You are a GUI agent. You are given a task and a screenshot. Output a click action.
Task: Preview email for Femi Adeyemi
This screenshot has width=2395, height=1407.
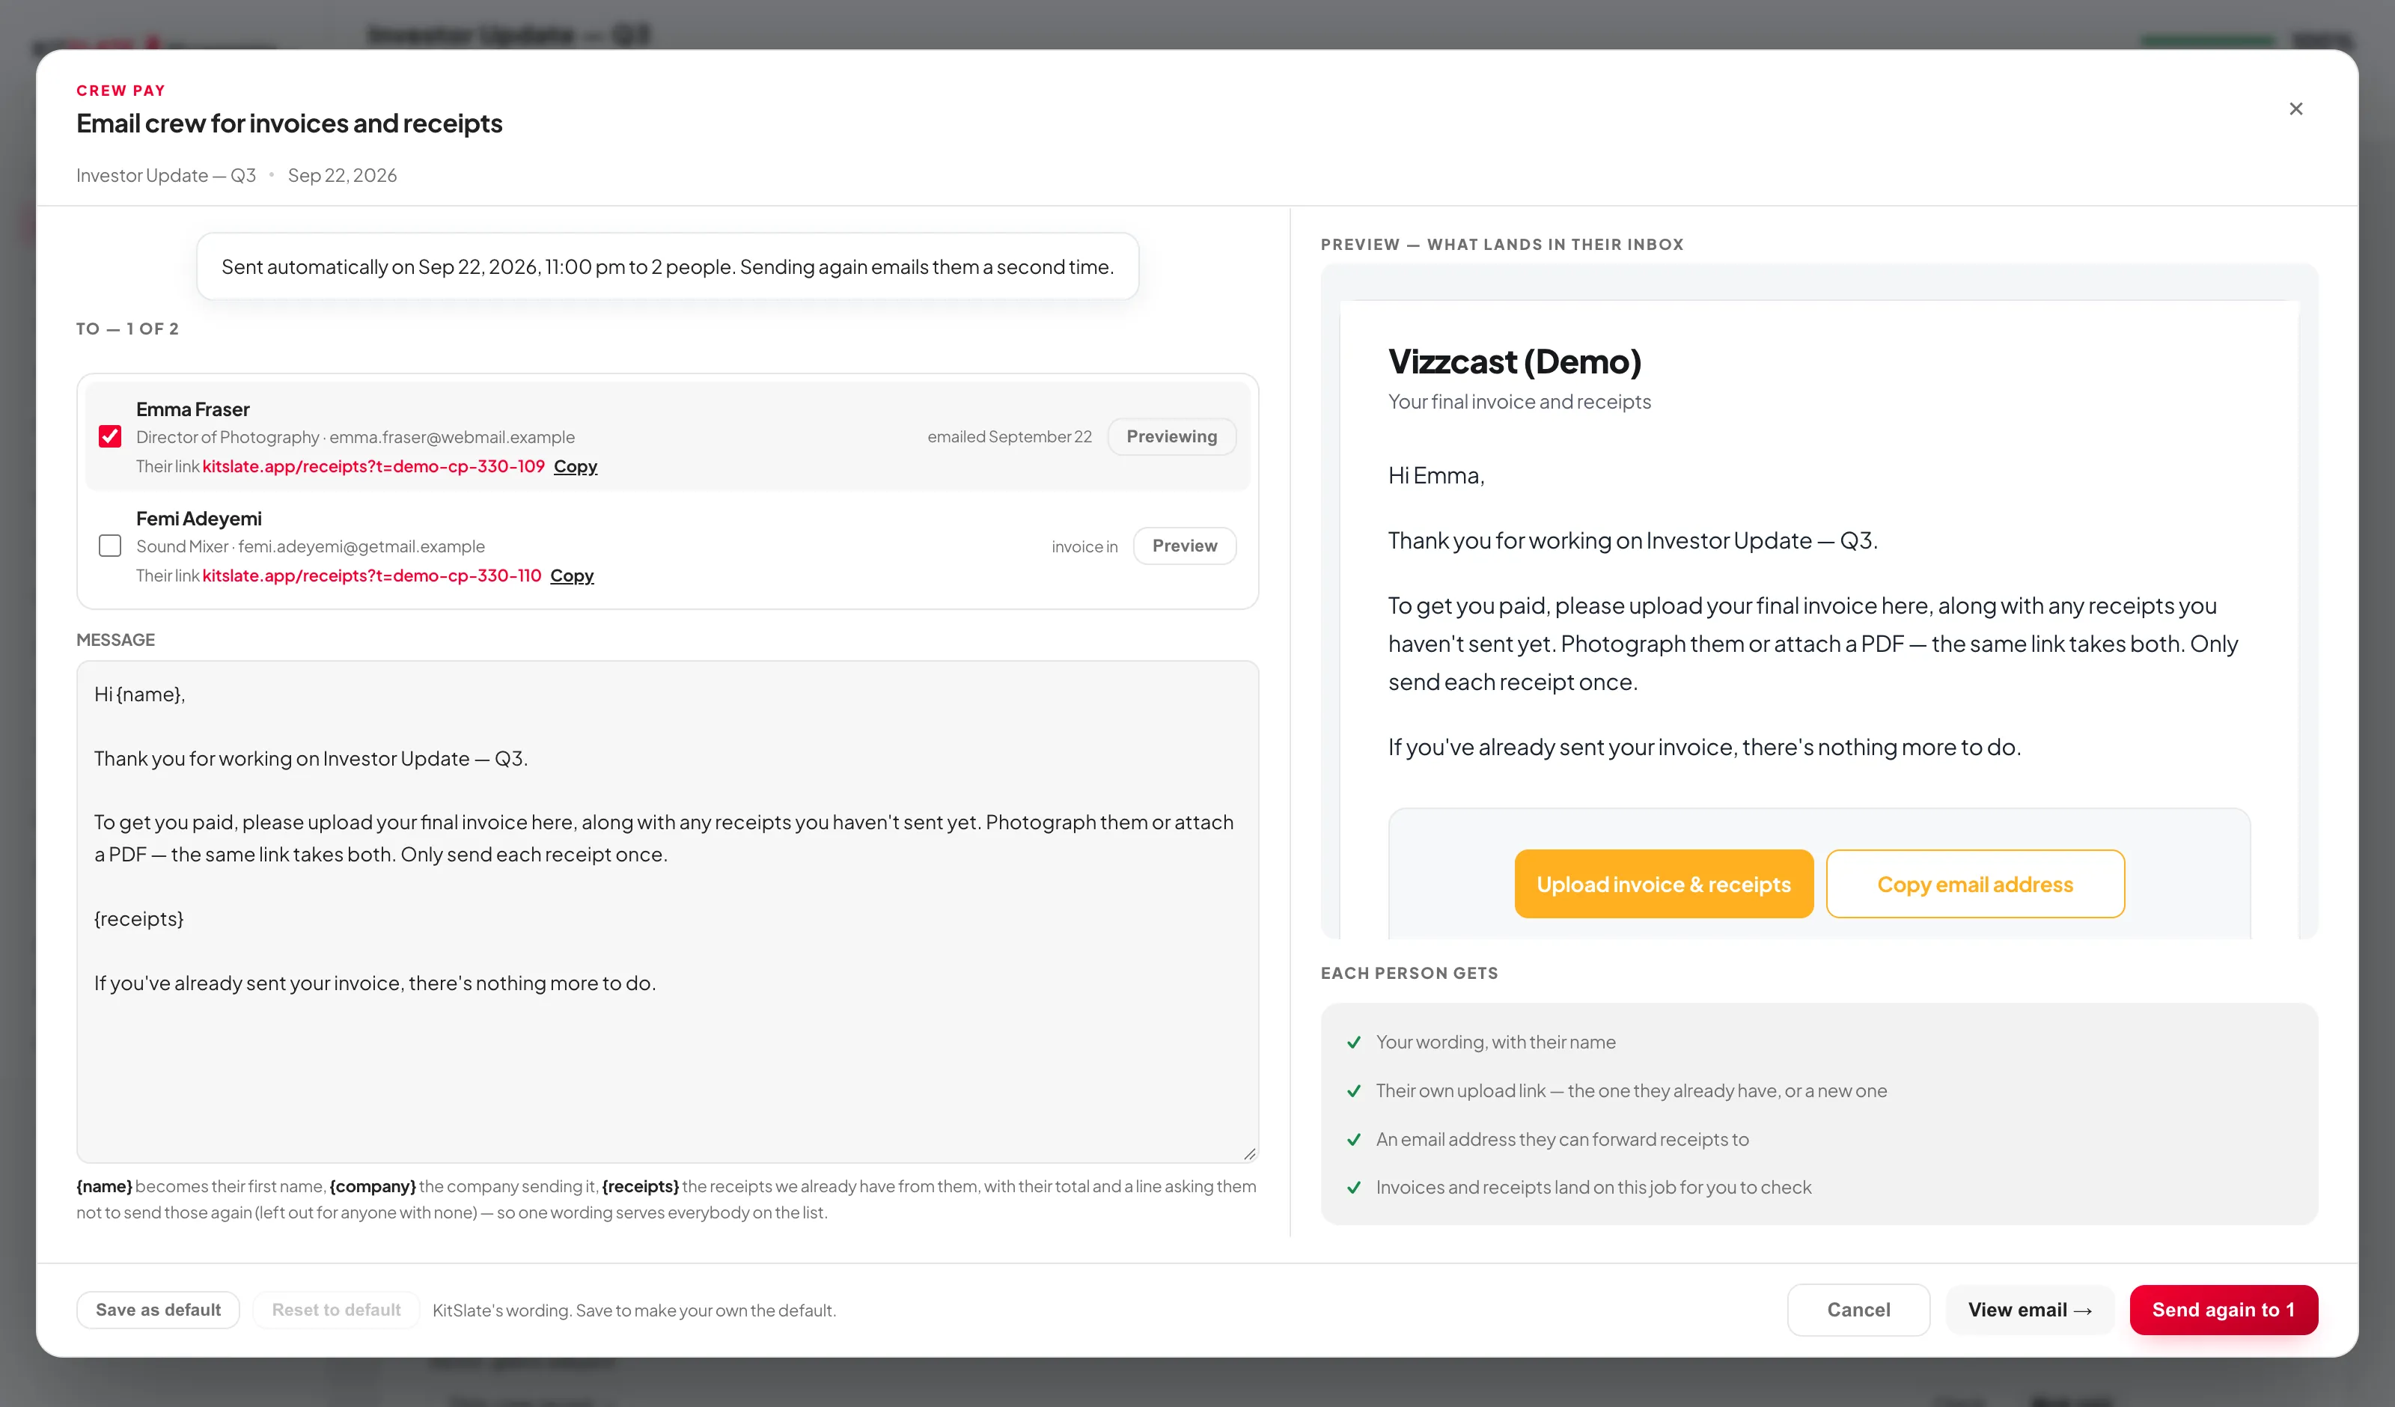click(1184, 546)
